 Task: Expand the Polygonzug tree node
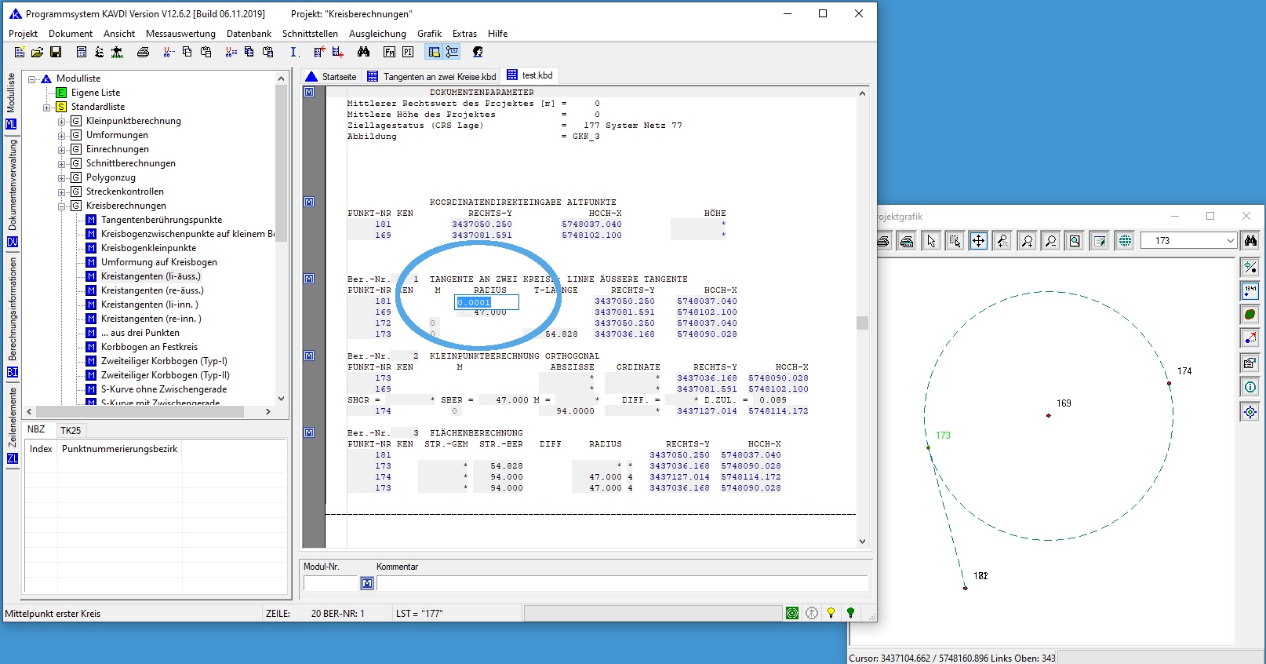(x=61, y=177)
